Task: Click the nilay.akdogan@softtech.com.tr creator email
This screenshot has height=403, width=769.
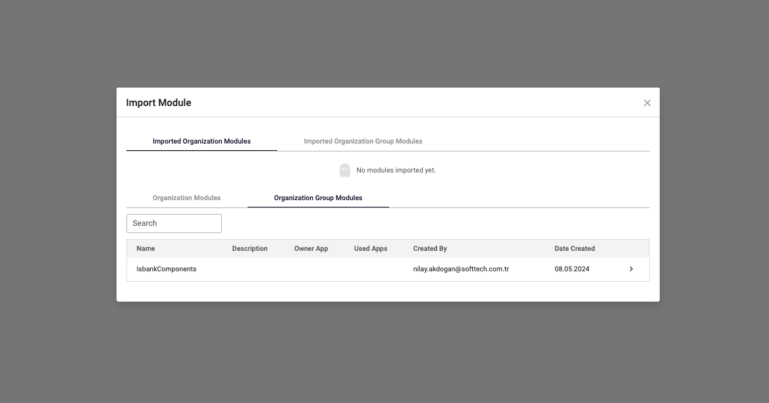Action: tap(461, 269)
